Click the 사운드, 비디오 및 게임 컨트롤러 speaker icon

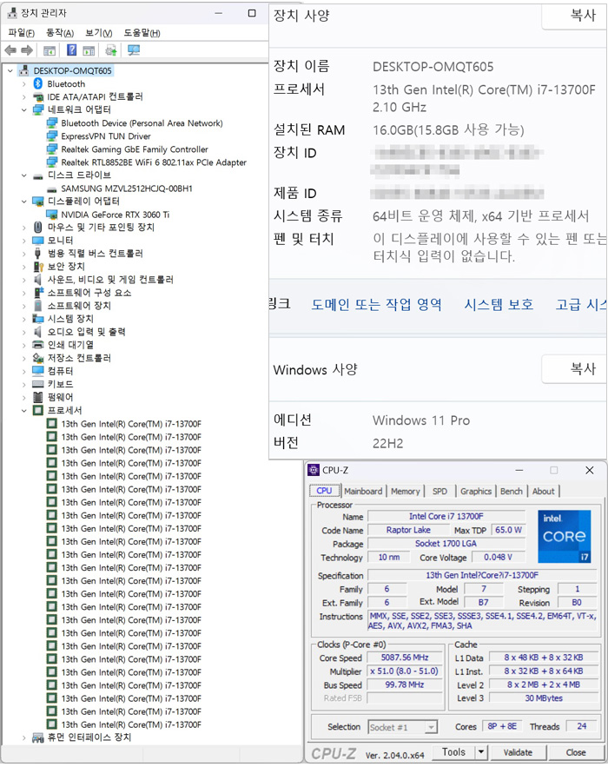click(37, 280)
